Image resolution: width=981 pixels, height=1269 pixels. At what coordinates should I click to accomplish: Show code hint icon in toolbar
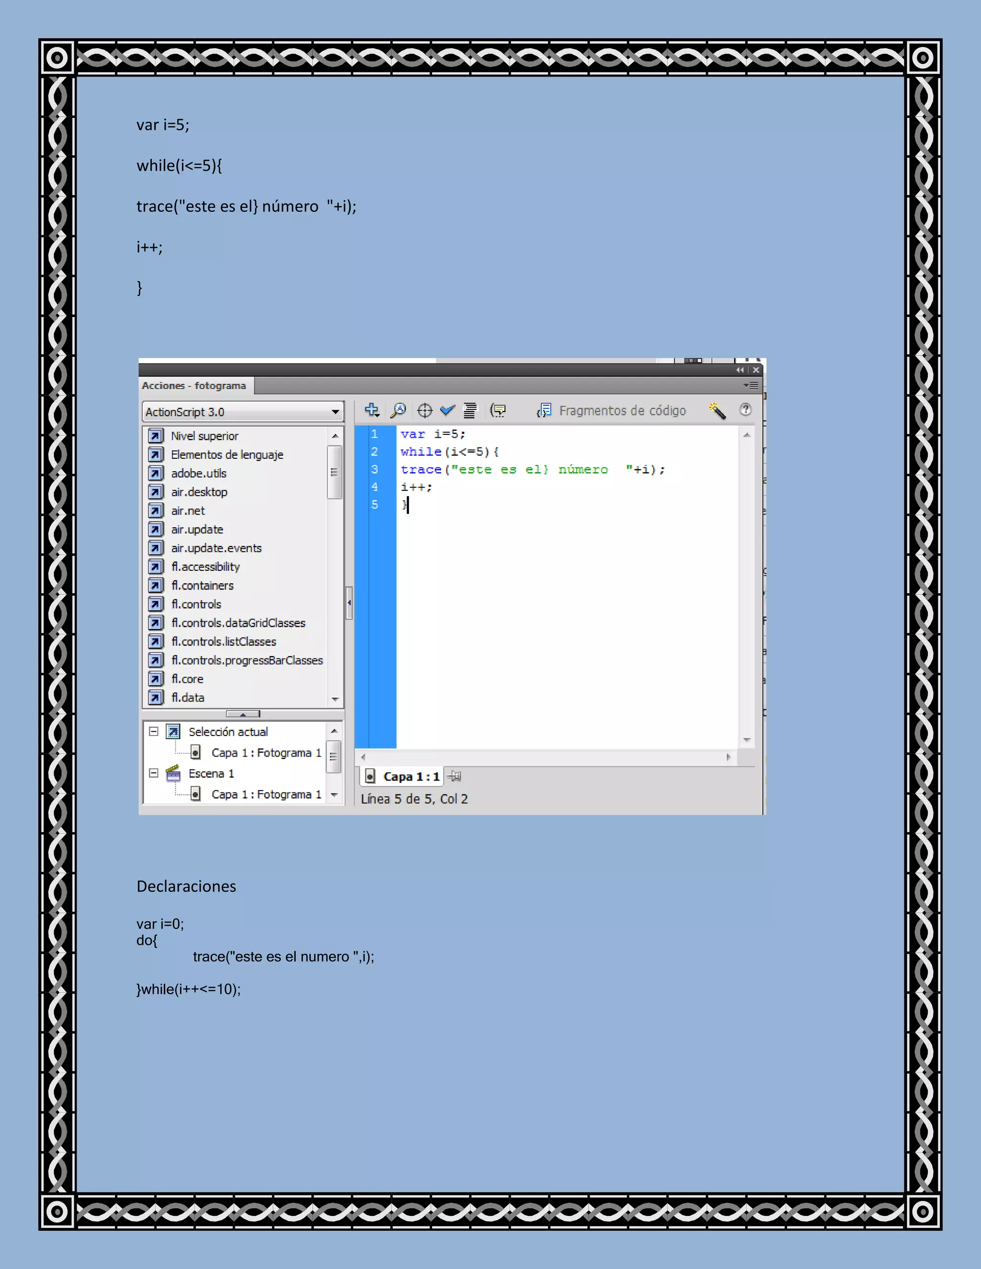pos(498,410)
